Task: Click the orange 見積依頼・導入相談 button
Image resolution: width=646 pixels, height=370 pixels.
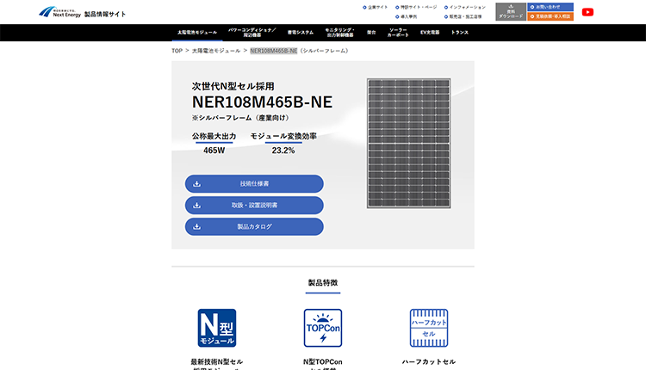Action: click(x=550, y=16)
